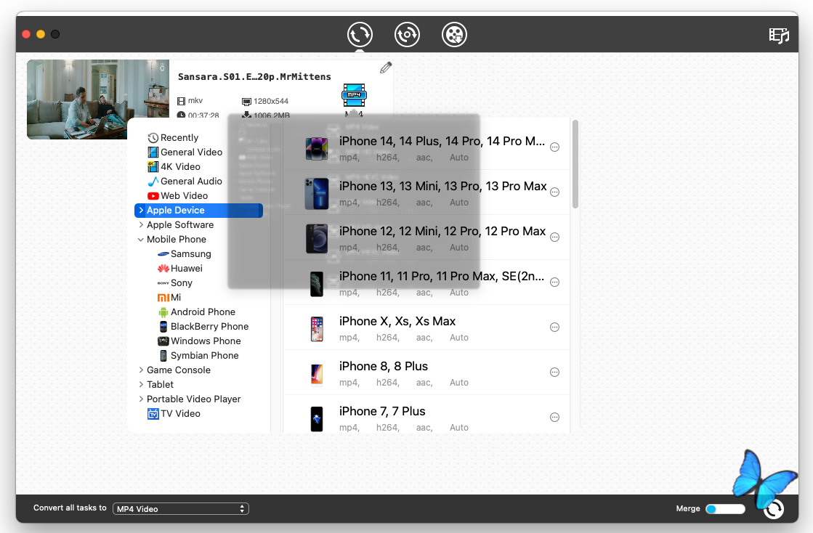Viewport: 813px width, 533px height.
Task: Choose the iPhone 13 series preset
Action: (426, 192)
